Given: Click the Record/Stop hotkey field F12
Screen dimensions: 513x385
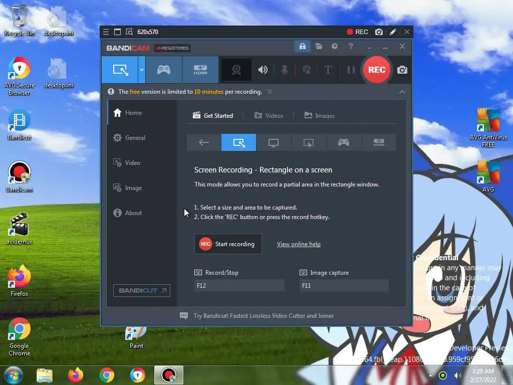Looking at the screenshot, I should (x=239, y=285).
